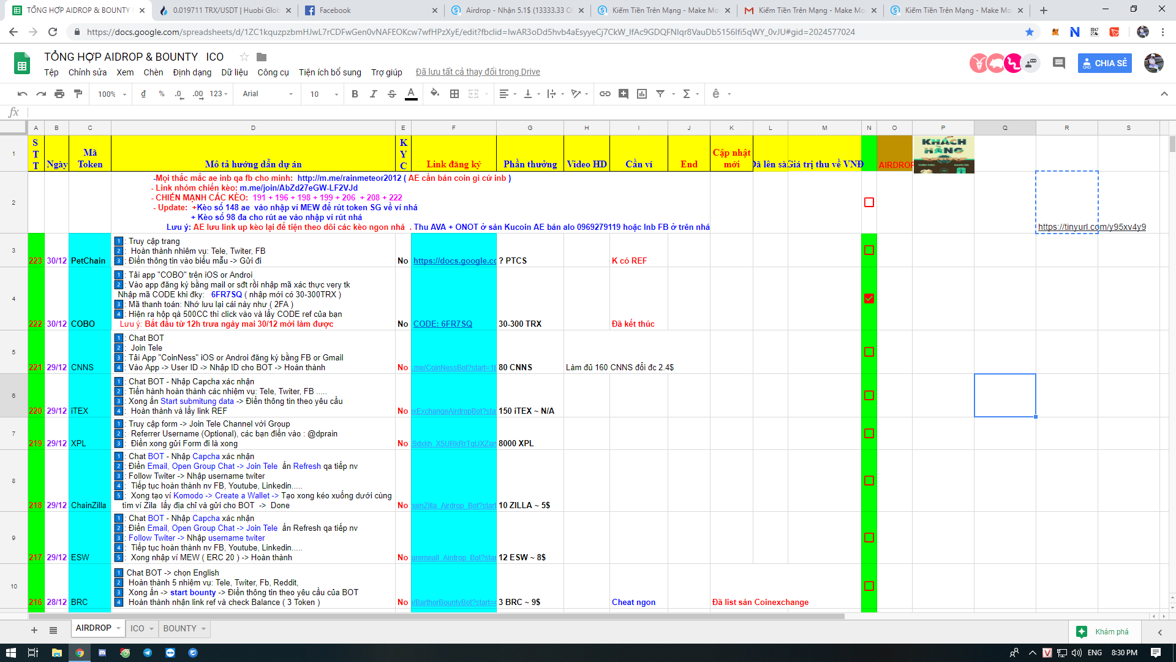Open the fill color picker
This screenshot has width=1176, height=662.
tap(435, 94)
